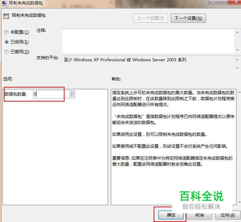Click supported-platform box scroll up arrow
Image resolution: width=241 pixels, height=222 pixels.
coord(237,60)
